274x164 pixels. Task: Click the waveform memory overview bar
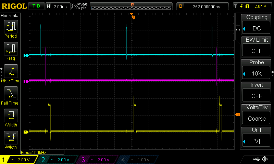[131, 6]
